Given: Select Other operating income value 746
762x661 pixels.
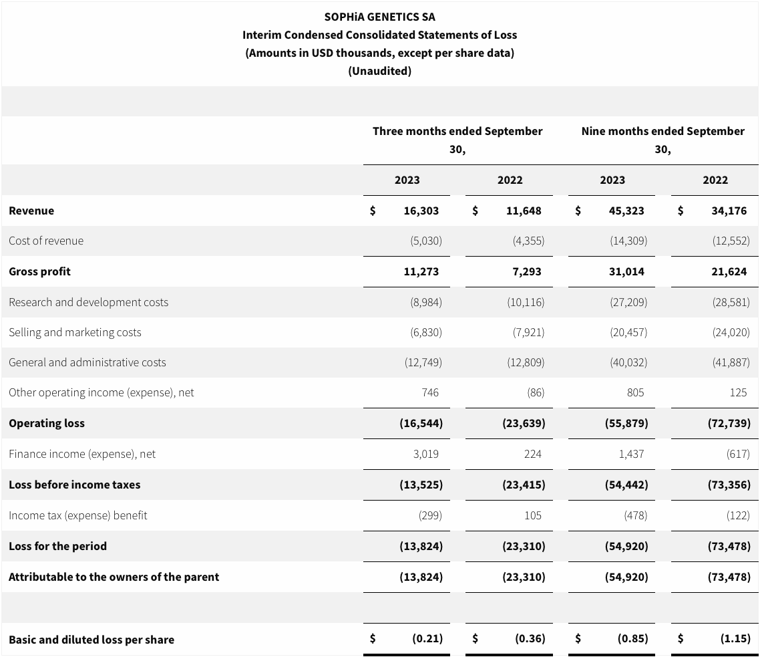Looking at the screenshot, I should (x=430, y=392).
